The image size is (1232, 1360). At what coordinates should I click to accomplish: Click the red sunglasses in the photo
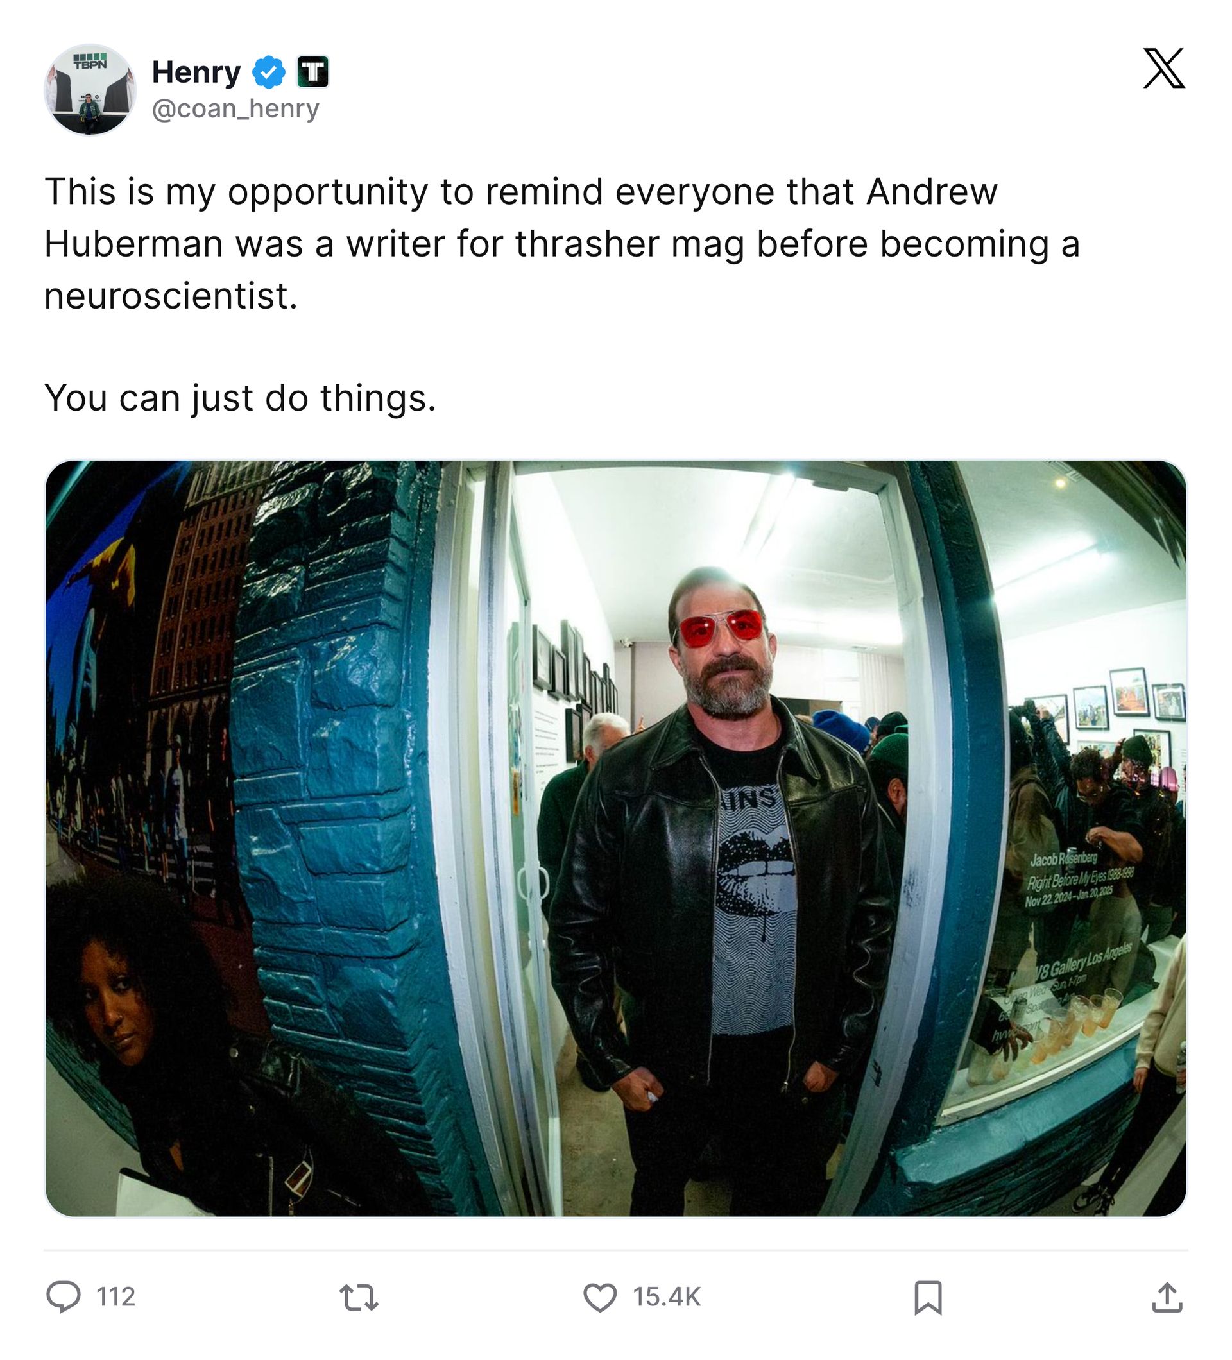click(x=721, y=628)
